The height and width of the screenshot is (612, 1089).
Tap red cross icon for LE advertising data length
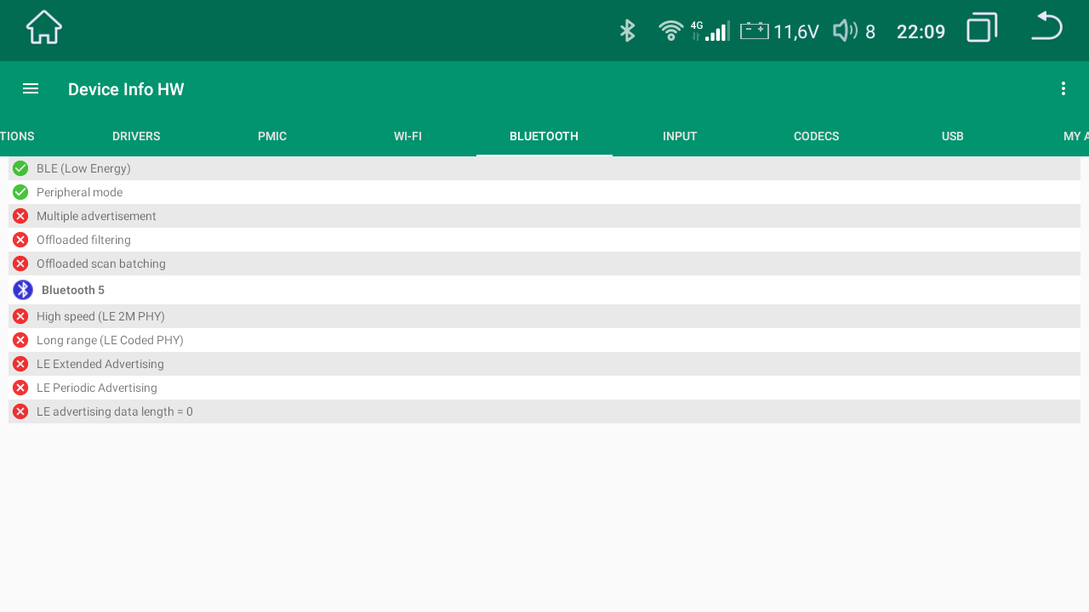tap(20, 411)
